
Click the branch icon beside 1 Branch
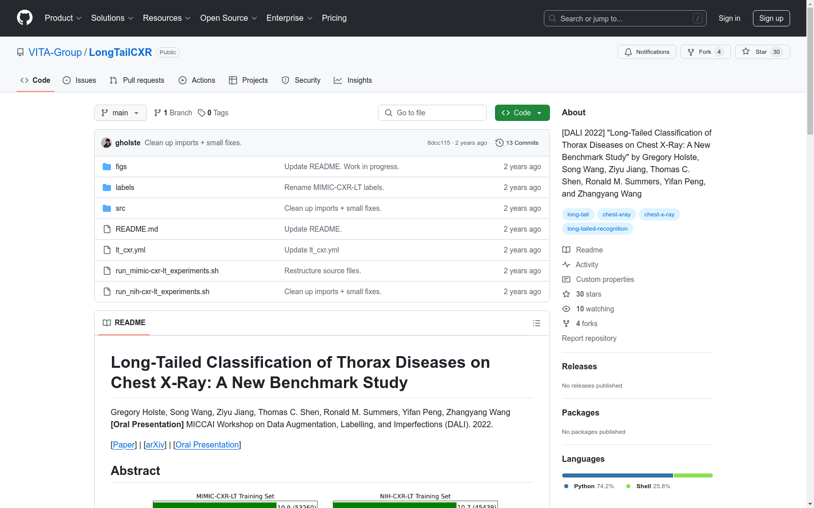[158, 113]
